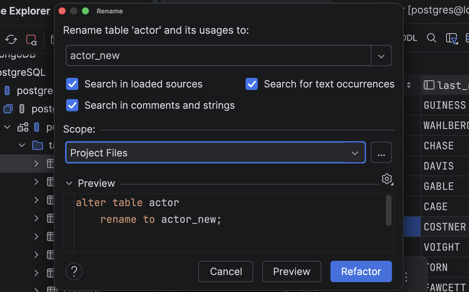Select the PostgreSQL node in Database Explorer
The height and width of the screenshot is (292, 469).
click(x=23, y=72)
